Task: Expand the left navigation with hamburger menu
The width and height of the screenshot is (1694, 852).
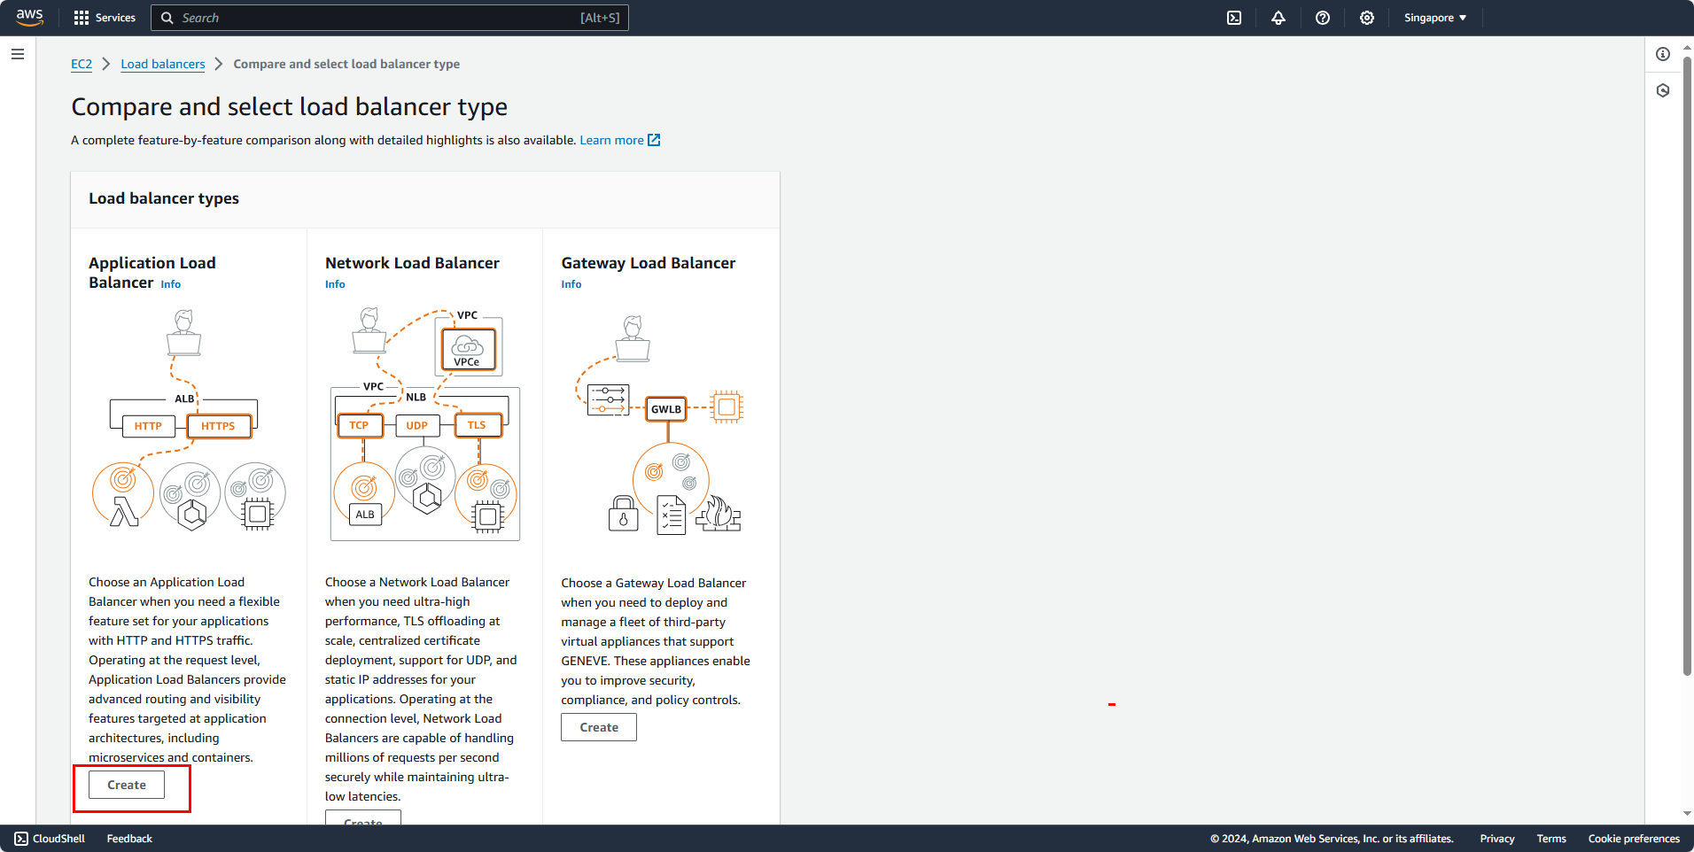Action: 18,54
